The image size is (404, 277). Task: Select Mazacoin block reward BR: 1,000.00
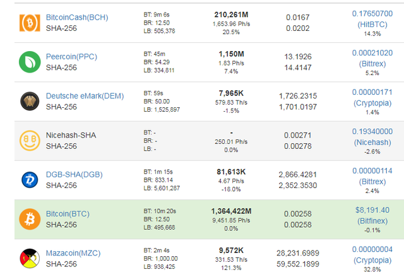tap(160, 259)
